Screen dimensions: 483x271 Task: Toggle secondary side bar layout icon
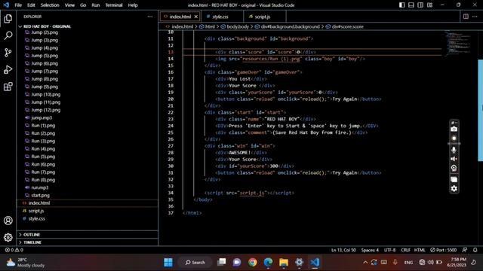[420, 5]
